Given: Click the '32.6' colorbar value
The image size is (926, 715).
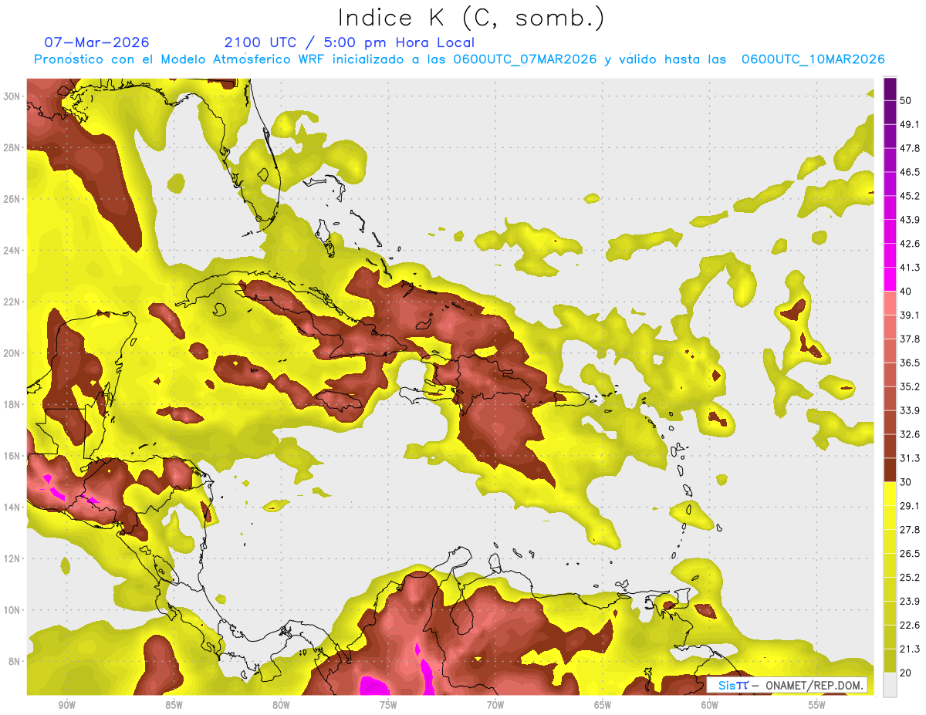Looking at the screenshot, I should coord(910,434).
